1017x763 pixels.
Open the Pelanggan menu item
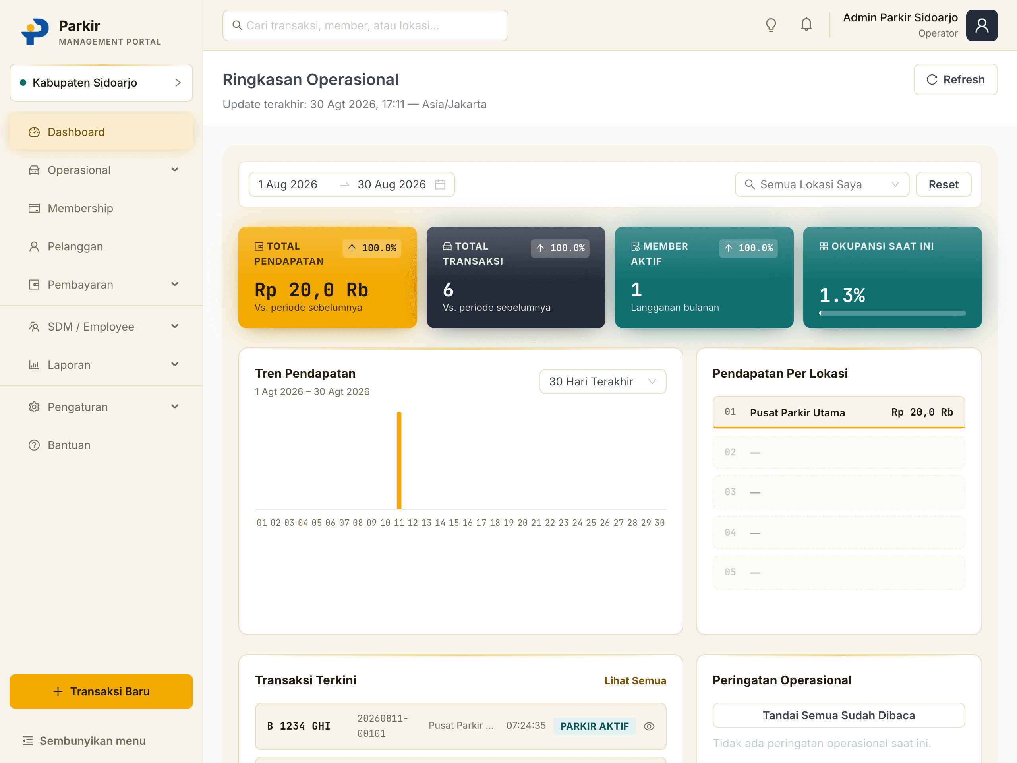101,246
